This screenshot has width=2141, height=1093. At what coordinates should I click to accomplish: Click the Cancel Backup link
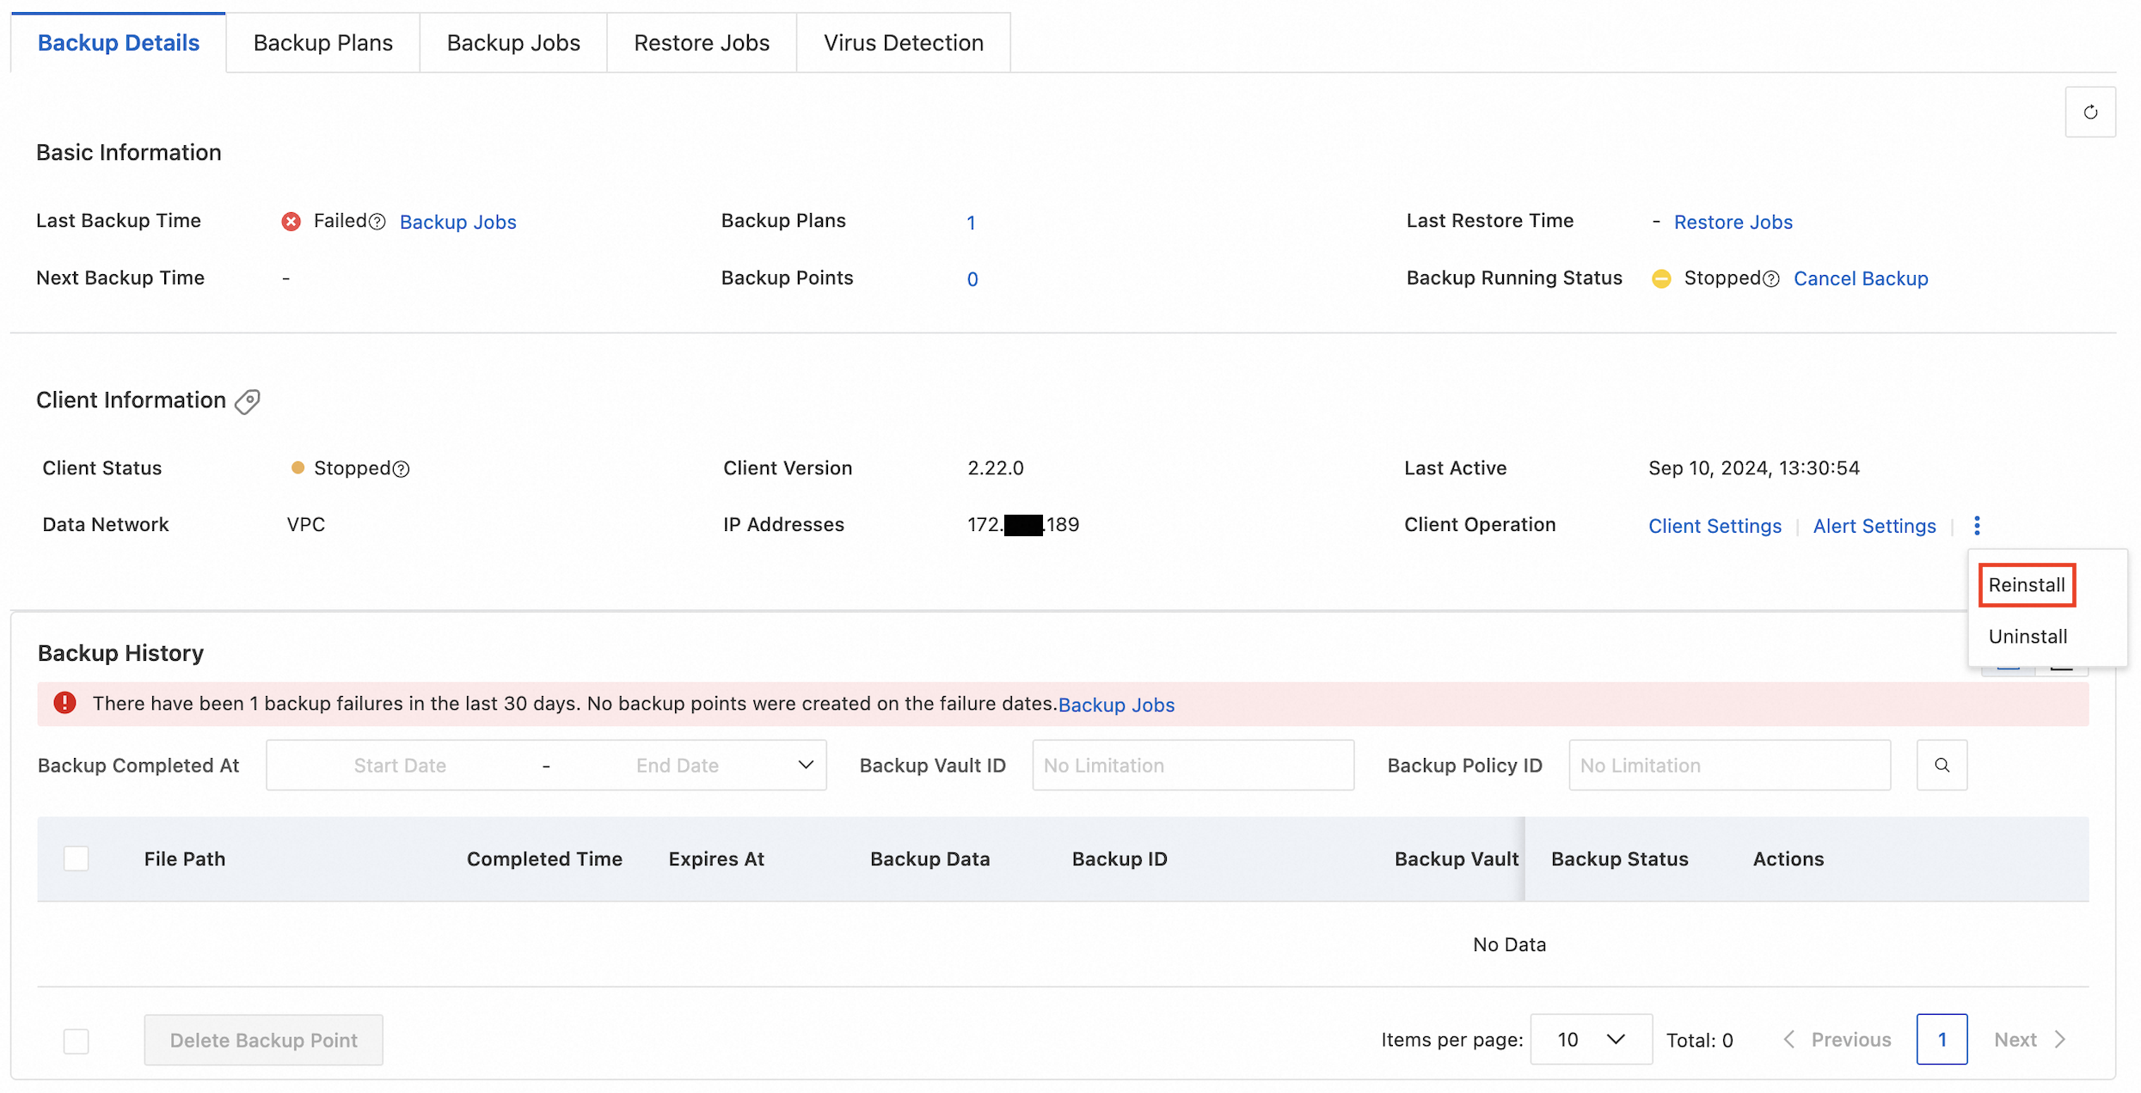1861,278
